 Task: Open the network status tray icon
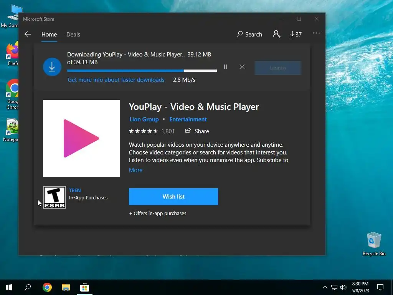(x=334, y=287)
